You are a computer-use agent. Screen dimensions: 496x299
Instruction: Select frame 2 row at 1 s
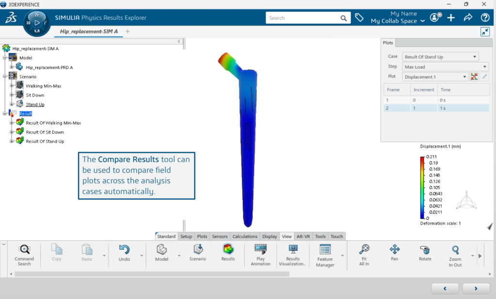[x=436, y=108]
